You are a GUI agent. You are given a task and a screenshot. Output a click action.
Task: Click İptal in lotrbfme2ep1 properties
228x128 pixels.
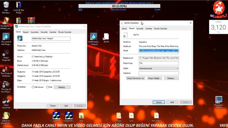[x=66, y=106]
